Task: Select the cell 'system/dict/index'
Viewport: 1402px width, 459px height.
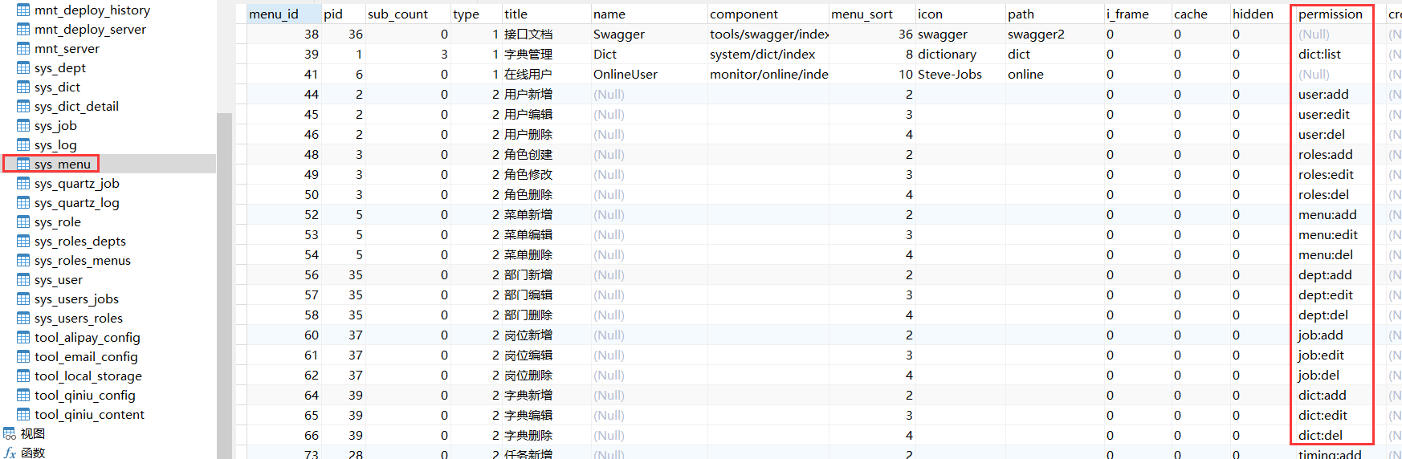Action: [x=768, y=55]
